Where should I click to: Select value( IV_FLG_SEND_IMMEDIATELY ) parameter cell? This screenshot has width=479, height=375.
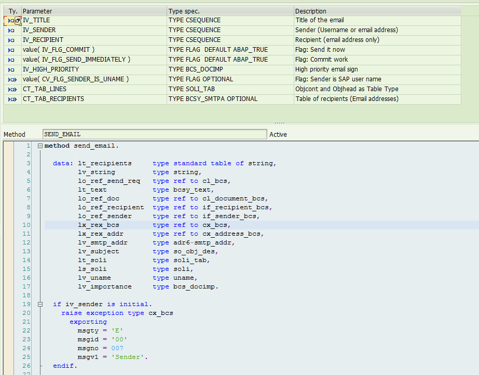tap(94, 60)
